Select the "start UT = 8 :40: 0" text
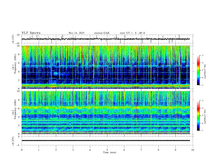Image resolution: width=217 pixels, height=168 pixels. coord(132,33)
